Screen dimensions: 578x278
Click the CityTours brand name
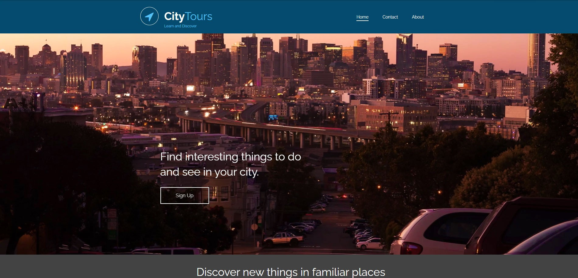click(x=188, y=16)
